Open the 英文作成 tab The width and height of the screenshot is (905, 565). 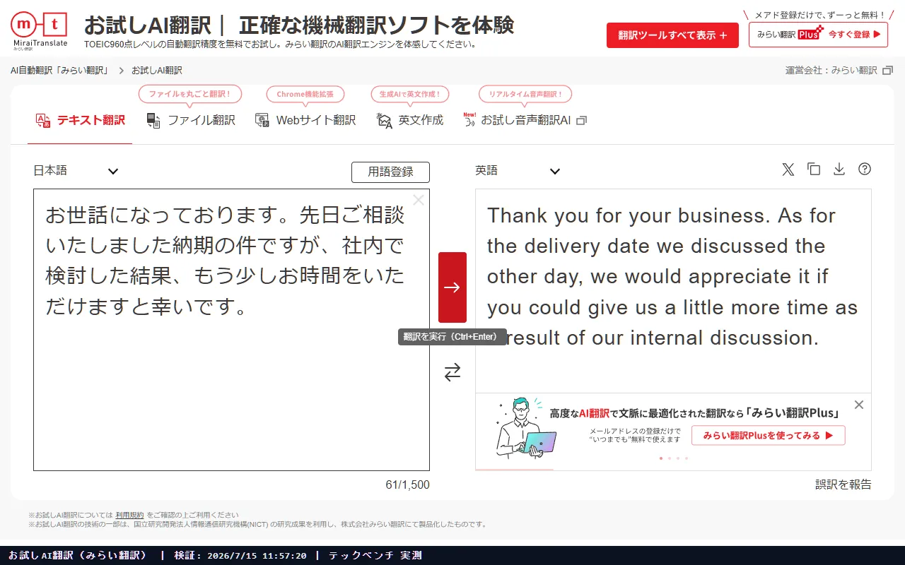point(410,120)
